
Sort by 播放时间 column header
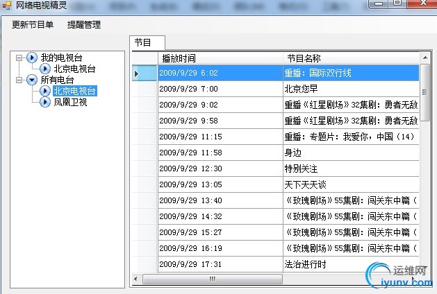coord(220,58)
